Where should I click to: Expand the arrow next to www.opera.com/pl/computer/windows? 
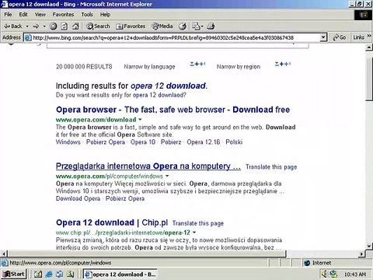[x=167, y=177]
